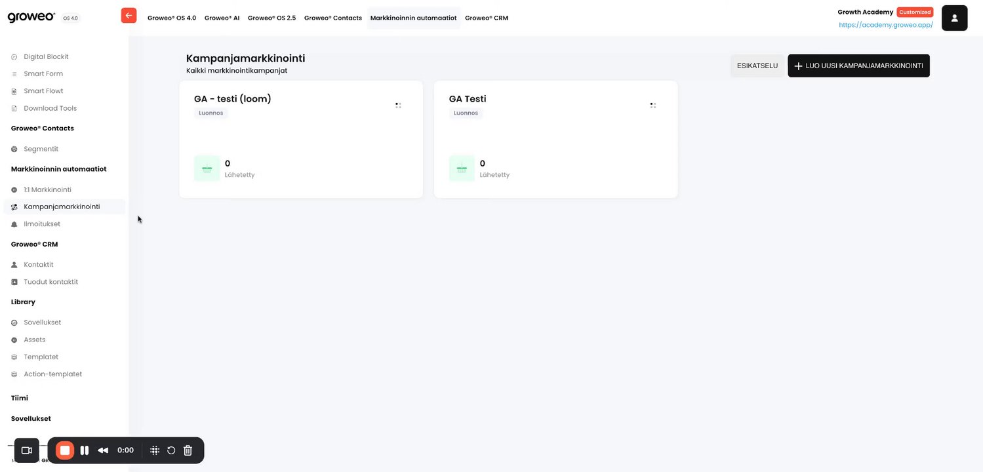983x472 pixels.
Task: Open options menu on GA Testi card
Action: (653, 105)
